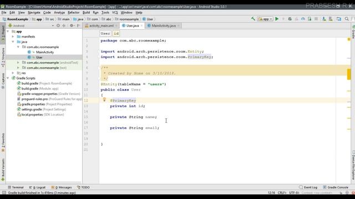Click the CRLF line separator in the status bar
Viewport: 355px width, 199px height.
pyautogui.click(x=282, y=193)
